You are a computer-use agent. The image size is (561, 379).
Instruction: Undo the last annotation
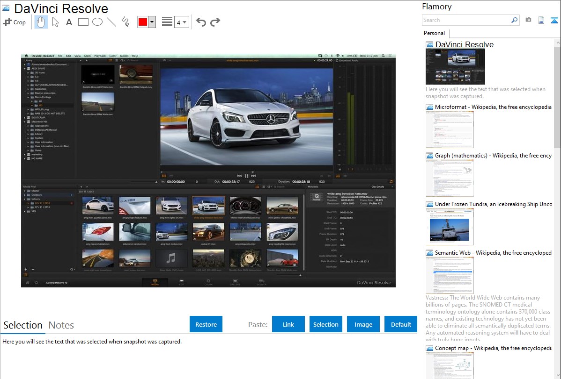[201, 22]
